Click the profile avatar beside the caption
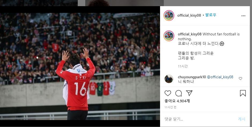The image size is (252, 127). point(169,36)
